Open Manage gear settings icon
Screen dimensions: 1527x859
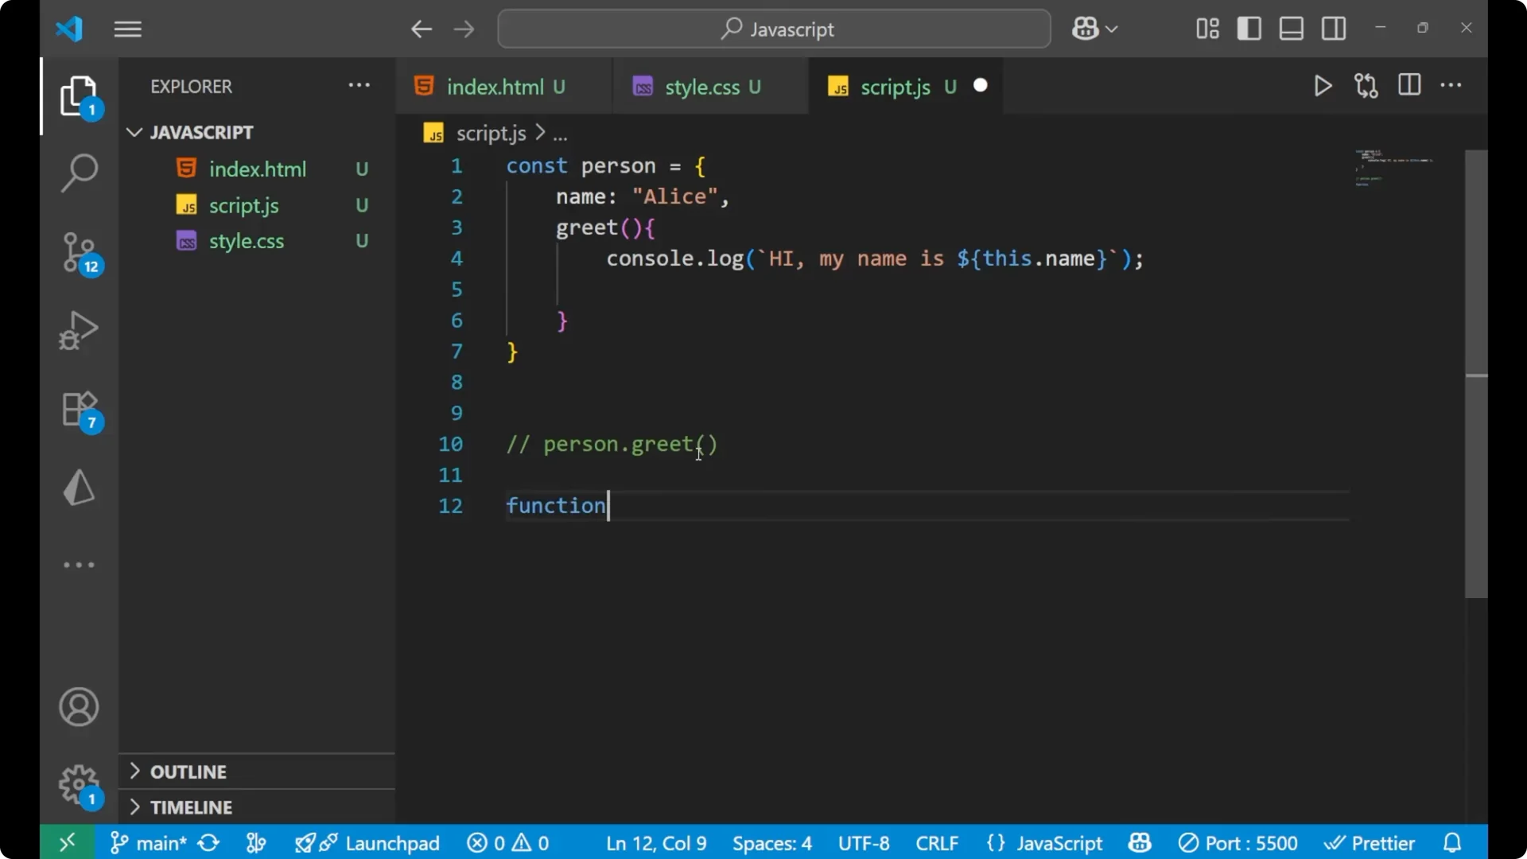[79, 785]
